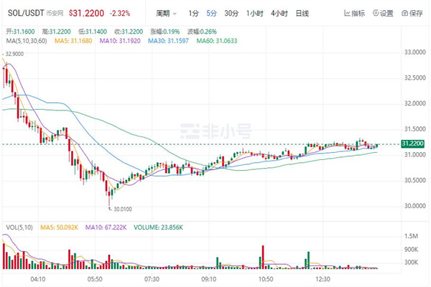The width and height of the screenshot is (431, 287).
Task: Choose the 4小时 timeframe
Action: [x=279, y=14]
